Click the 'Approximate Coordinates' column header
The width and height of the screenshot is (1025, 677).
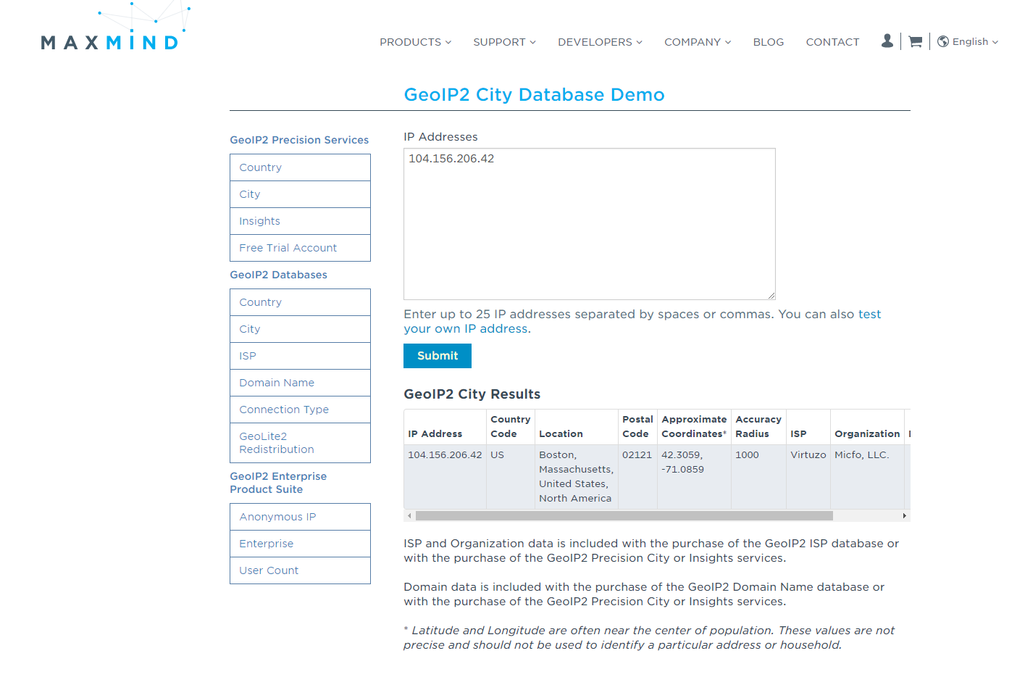click(x=694, y=427)
